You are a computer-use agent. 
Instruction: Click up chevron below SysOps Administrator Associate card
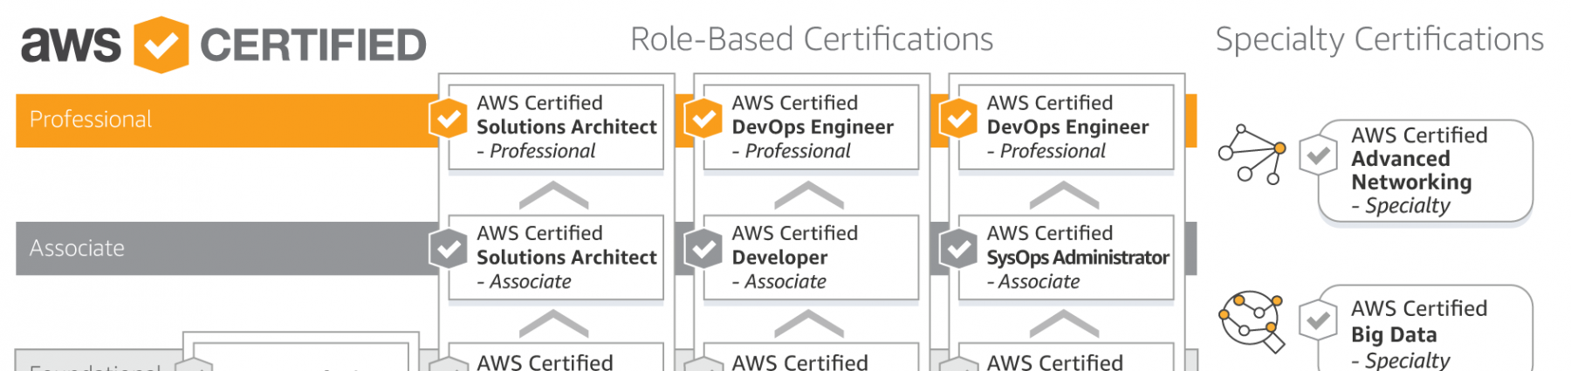coord(1064,324)
